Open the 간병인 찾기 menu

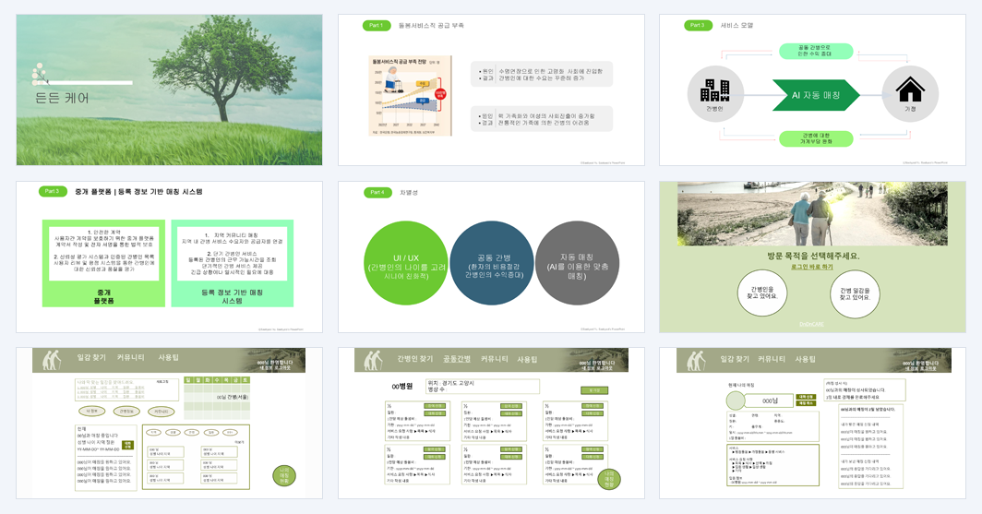click(x=414, y=359)
